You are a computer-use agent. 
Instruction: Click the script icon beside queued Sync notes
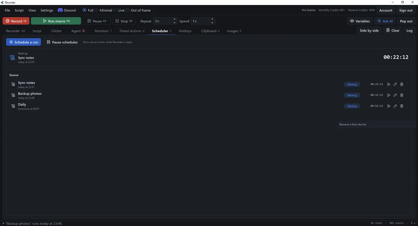pos(13,84)
